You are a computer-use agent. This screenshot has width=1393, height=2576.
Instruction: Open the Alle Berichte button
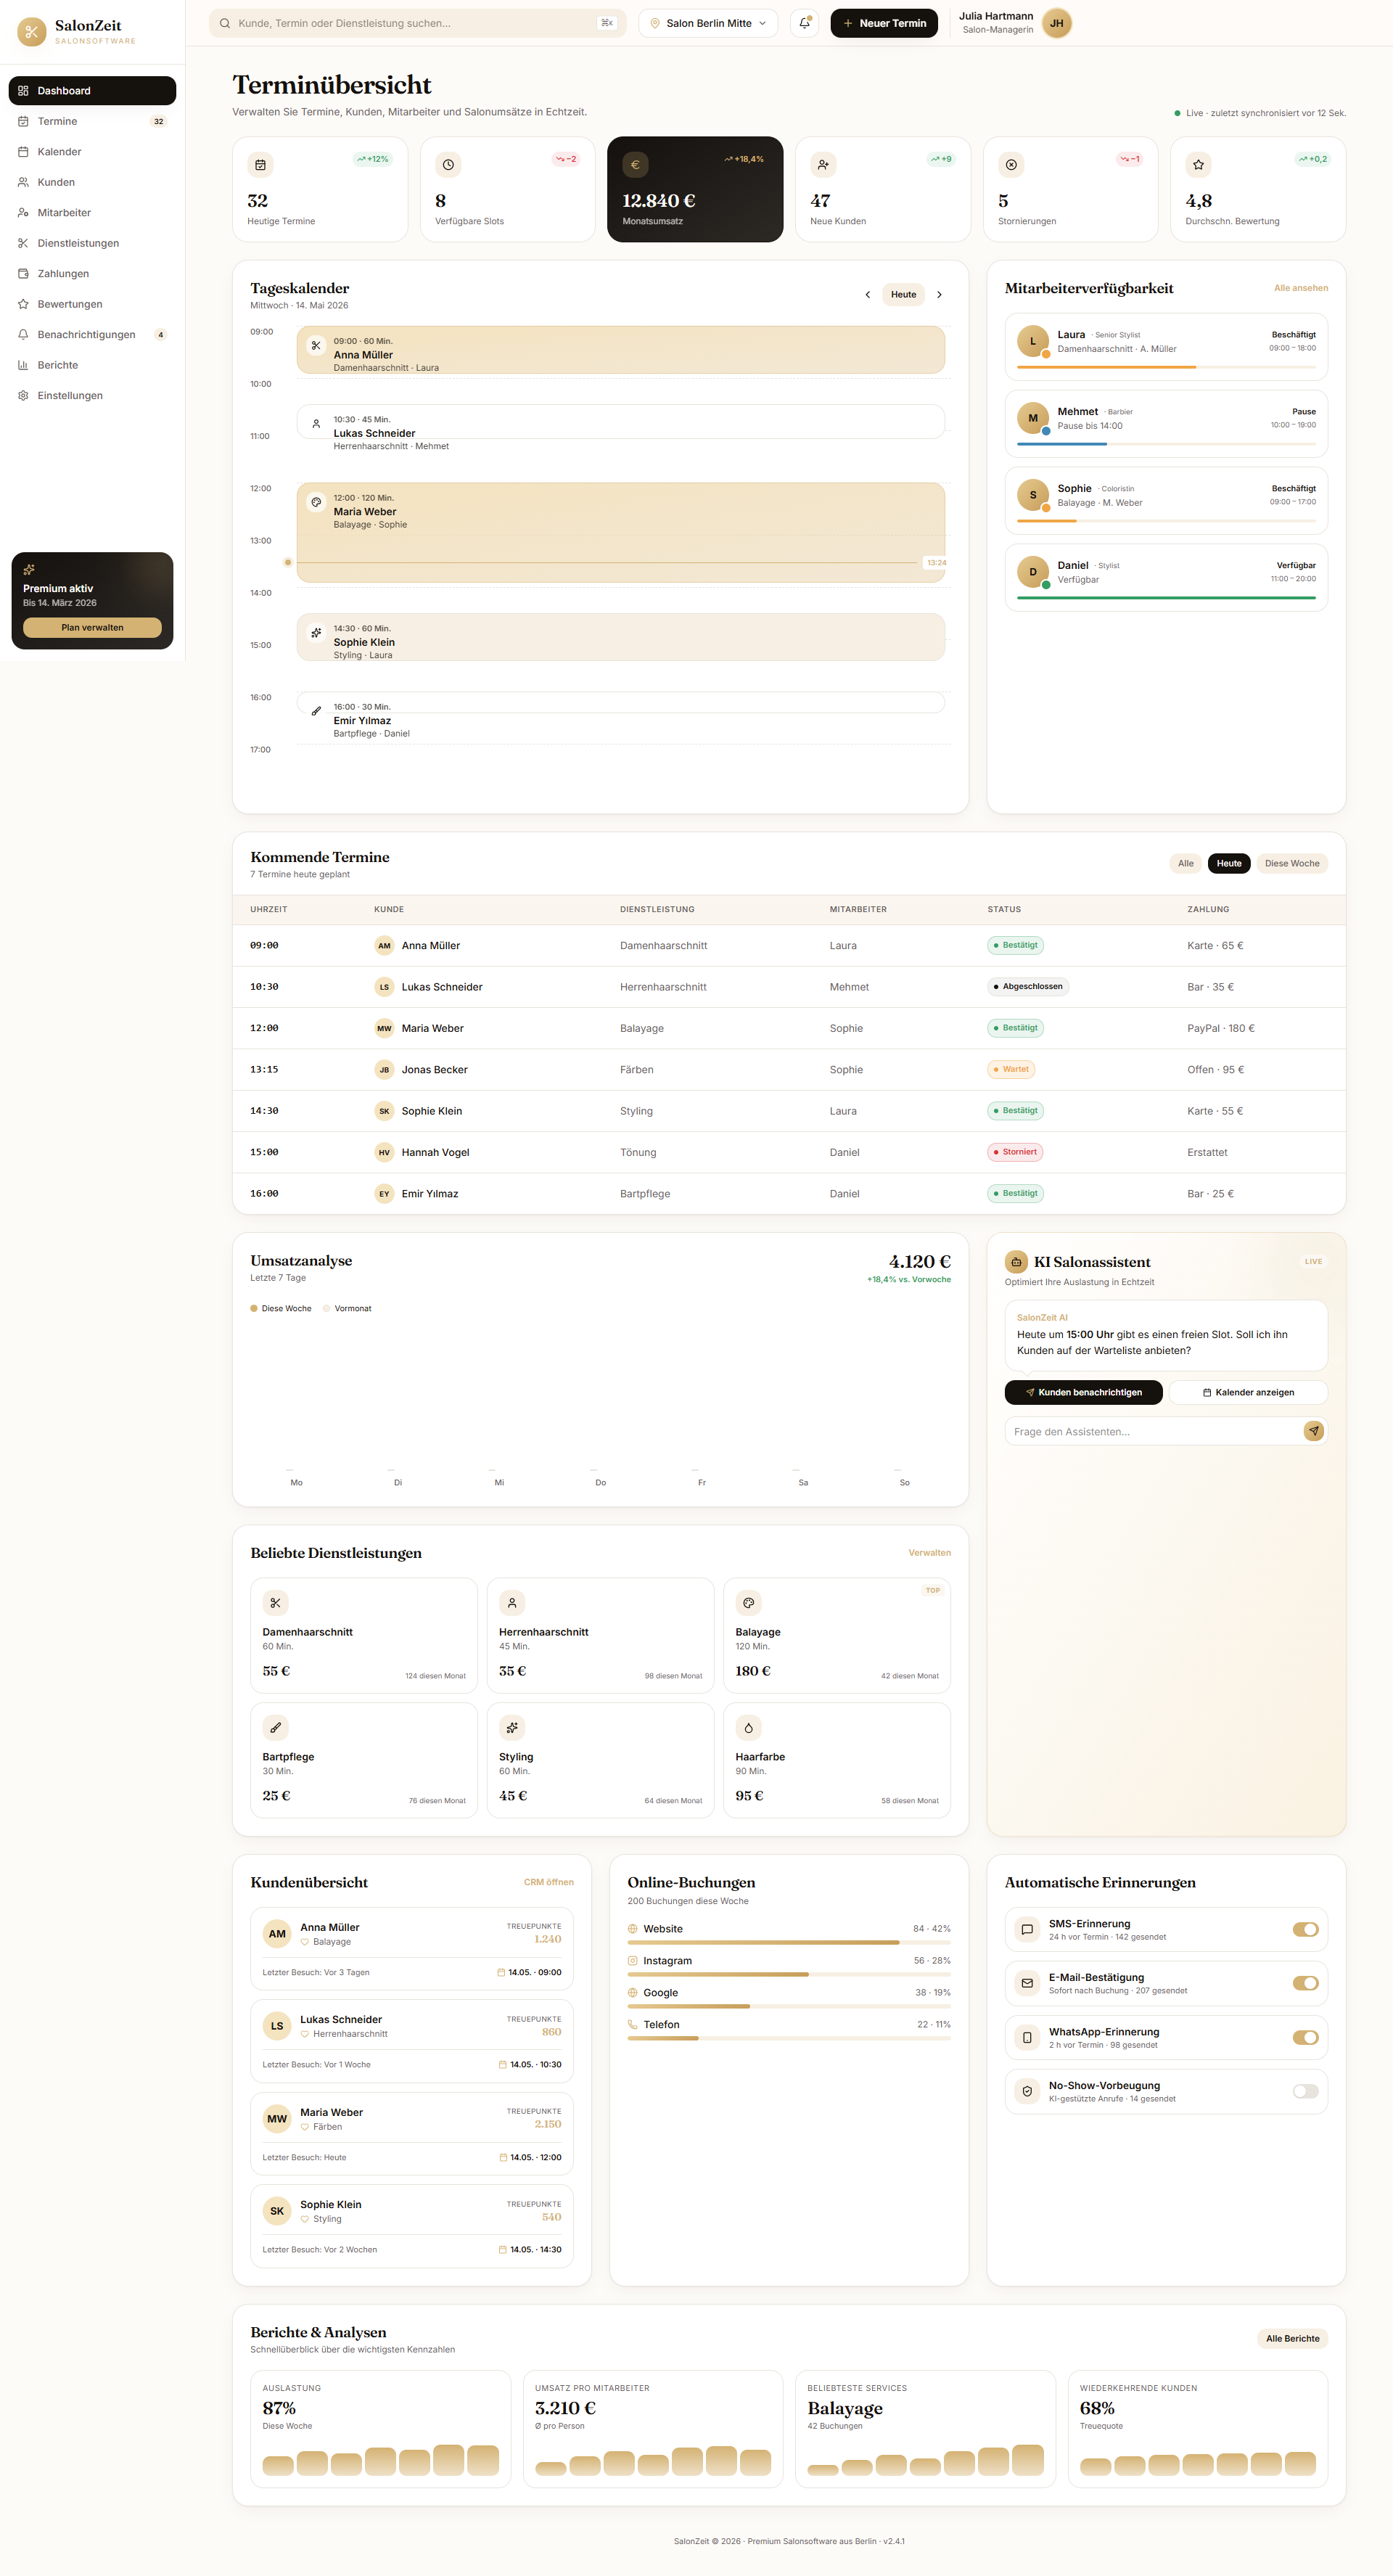pyautogui.click(x=1292, y=2338)
